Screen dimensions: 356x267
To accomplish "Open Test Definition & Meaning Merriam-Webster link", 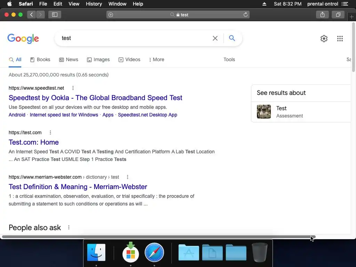I will [78, 187].
